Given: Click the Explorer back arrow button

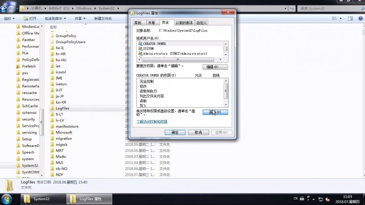Looking at the screenshot, I should [x=4, y=9].
